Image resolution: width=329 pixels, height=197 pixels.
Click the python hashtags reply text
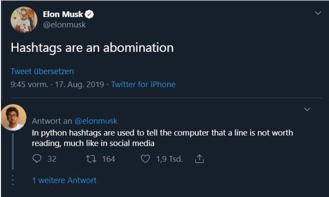[162, 138]
